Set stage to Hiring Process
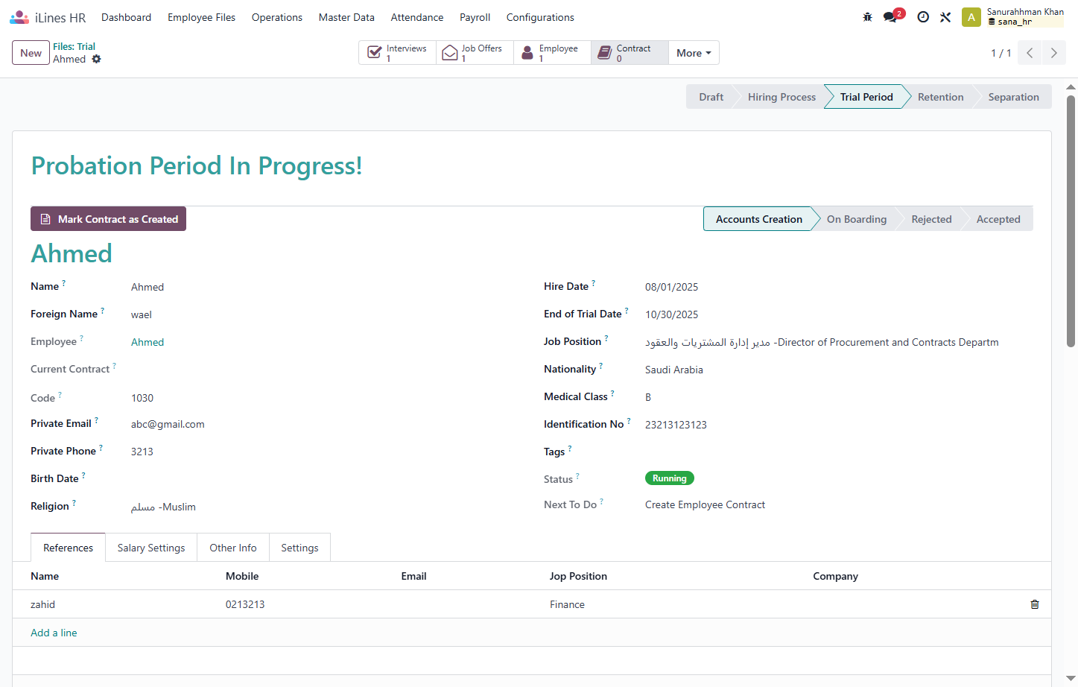The height and width of the screenshot is (687, 1078). 781,97
